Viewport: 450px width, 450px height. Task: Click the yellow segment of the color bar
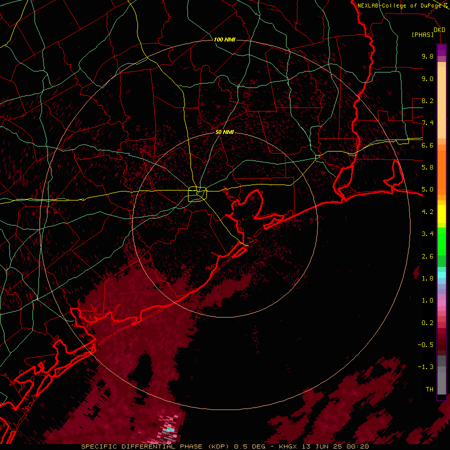pyautogui.click(x=441, y=214)
